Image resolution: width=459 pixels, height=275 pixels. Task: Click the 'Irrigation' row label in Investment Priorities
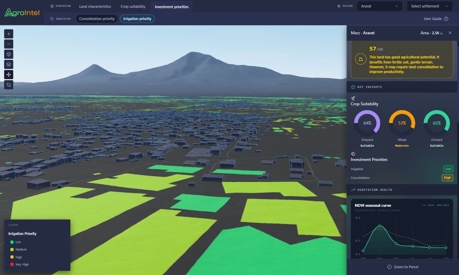(x=357, y=169)
